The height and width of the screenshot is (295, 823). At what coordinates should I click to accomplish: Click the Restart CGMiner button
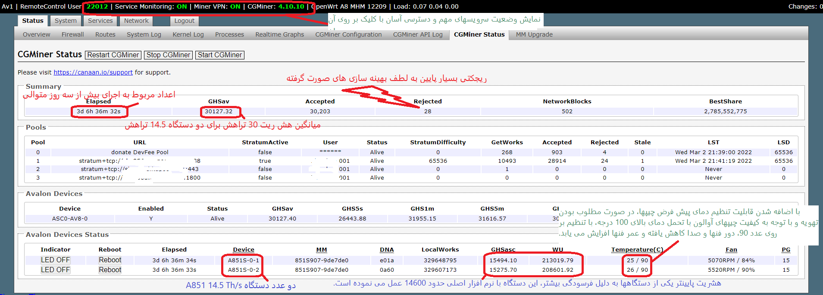click(x=113, y=55)
